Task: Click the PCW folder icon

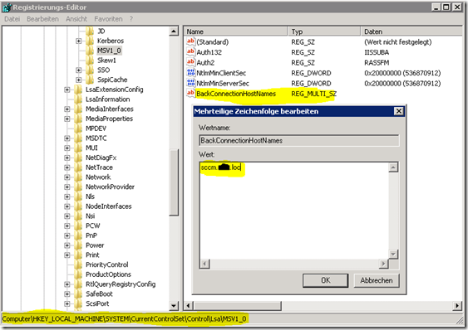Action: (78, 226)
